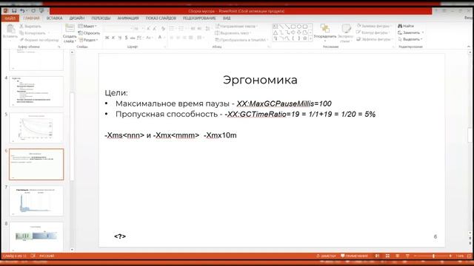Open the Slide Show (Показ слайдов) tab
474x266 pixels.
(x=161, y=18)
